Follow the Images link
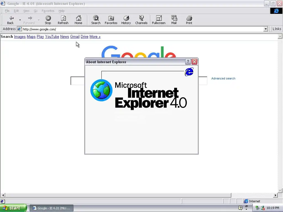Screen dimensions: 283x212 pyautogui.click(x=20, y=37)
